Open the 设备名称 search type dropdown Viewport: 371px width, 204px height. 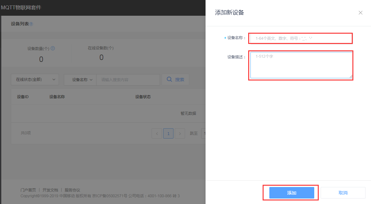(x=80, y=80)
